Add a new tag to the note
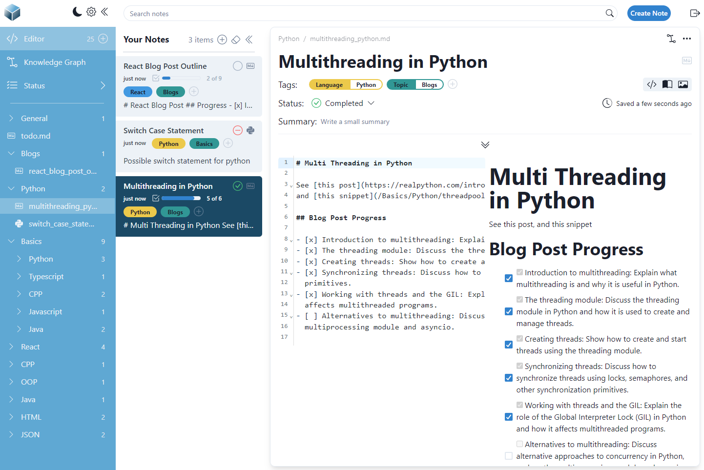This screenshot has height=470, width=704. (x=453, y=84)
